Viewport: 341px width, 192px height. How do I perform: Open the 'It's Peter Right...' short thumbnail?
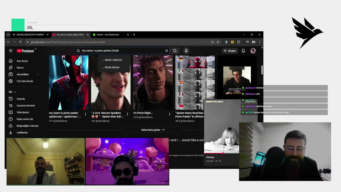pos(153,83)
